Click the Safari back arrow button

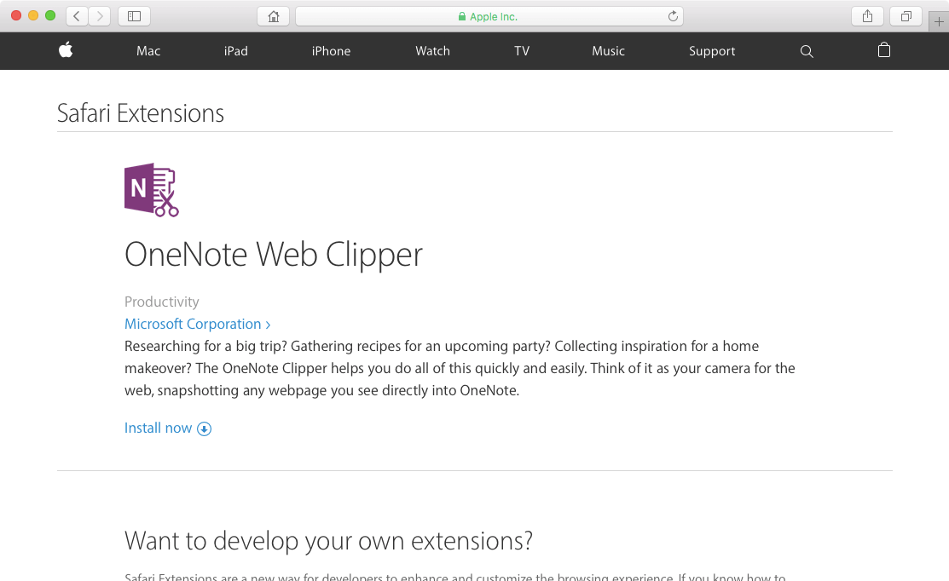click(x=77, y=16)
